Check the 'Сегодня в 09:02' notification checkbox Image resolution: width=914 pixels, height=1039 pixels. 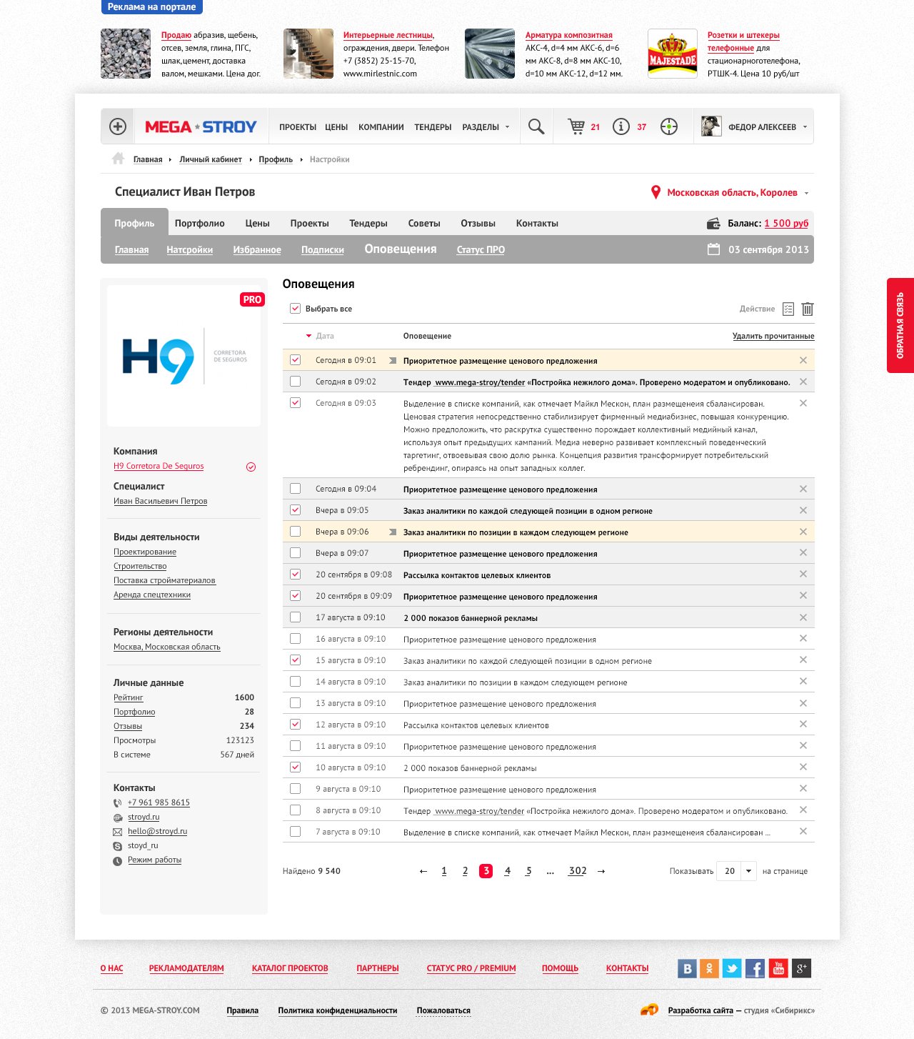click(295, 382)
